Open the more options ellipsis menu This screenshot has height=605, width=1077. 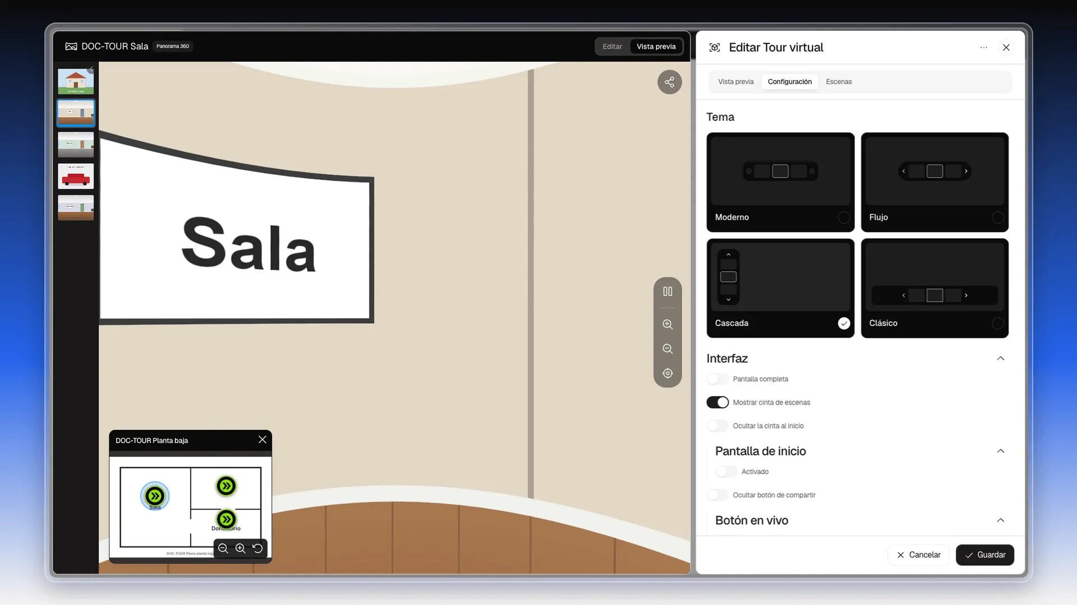[983, 48]
